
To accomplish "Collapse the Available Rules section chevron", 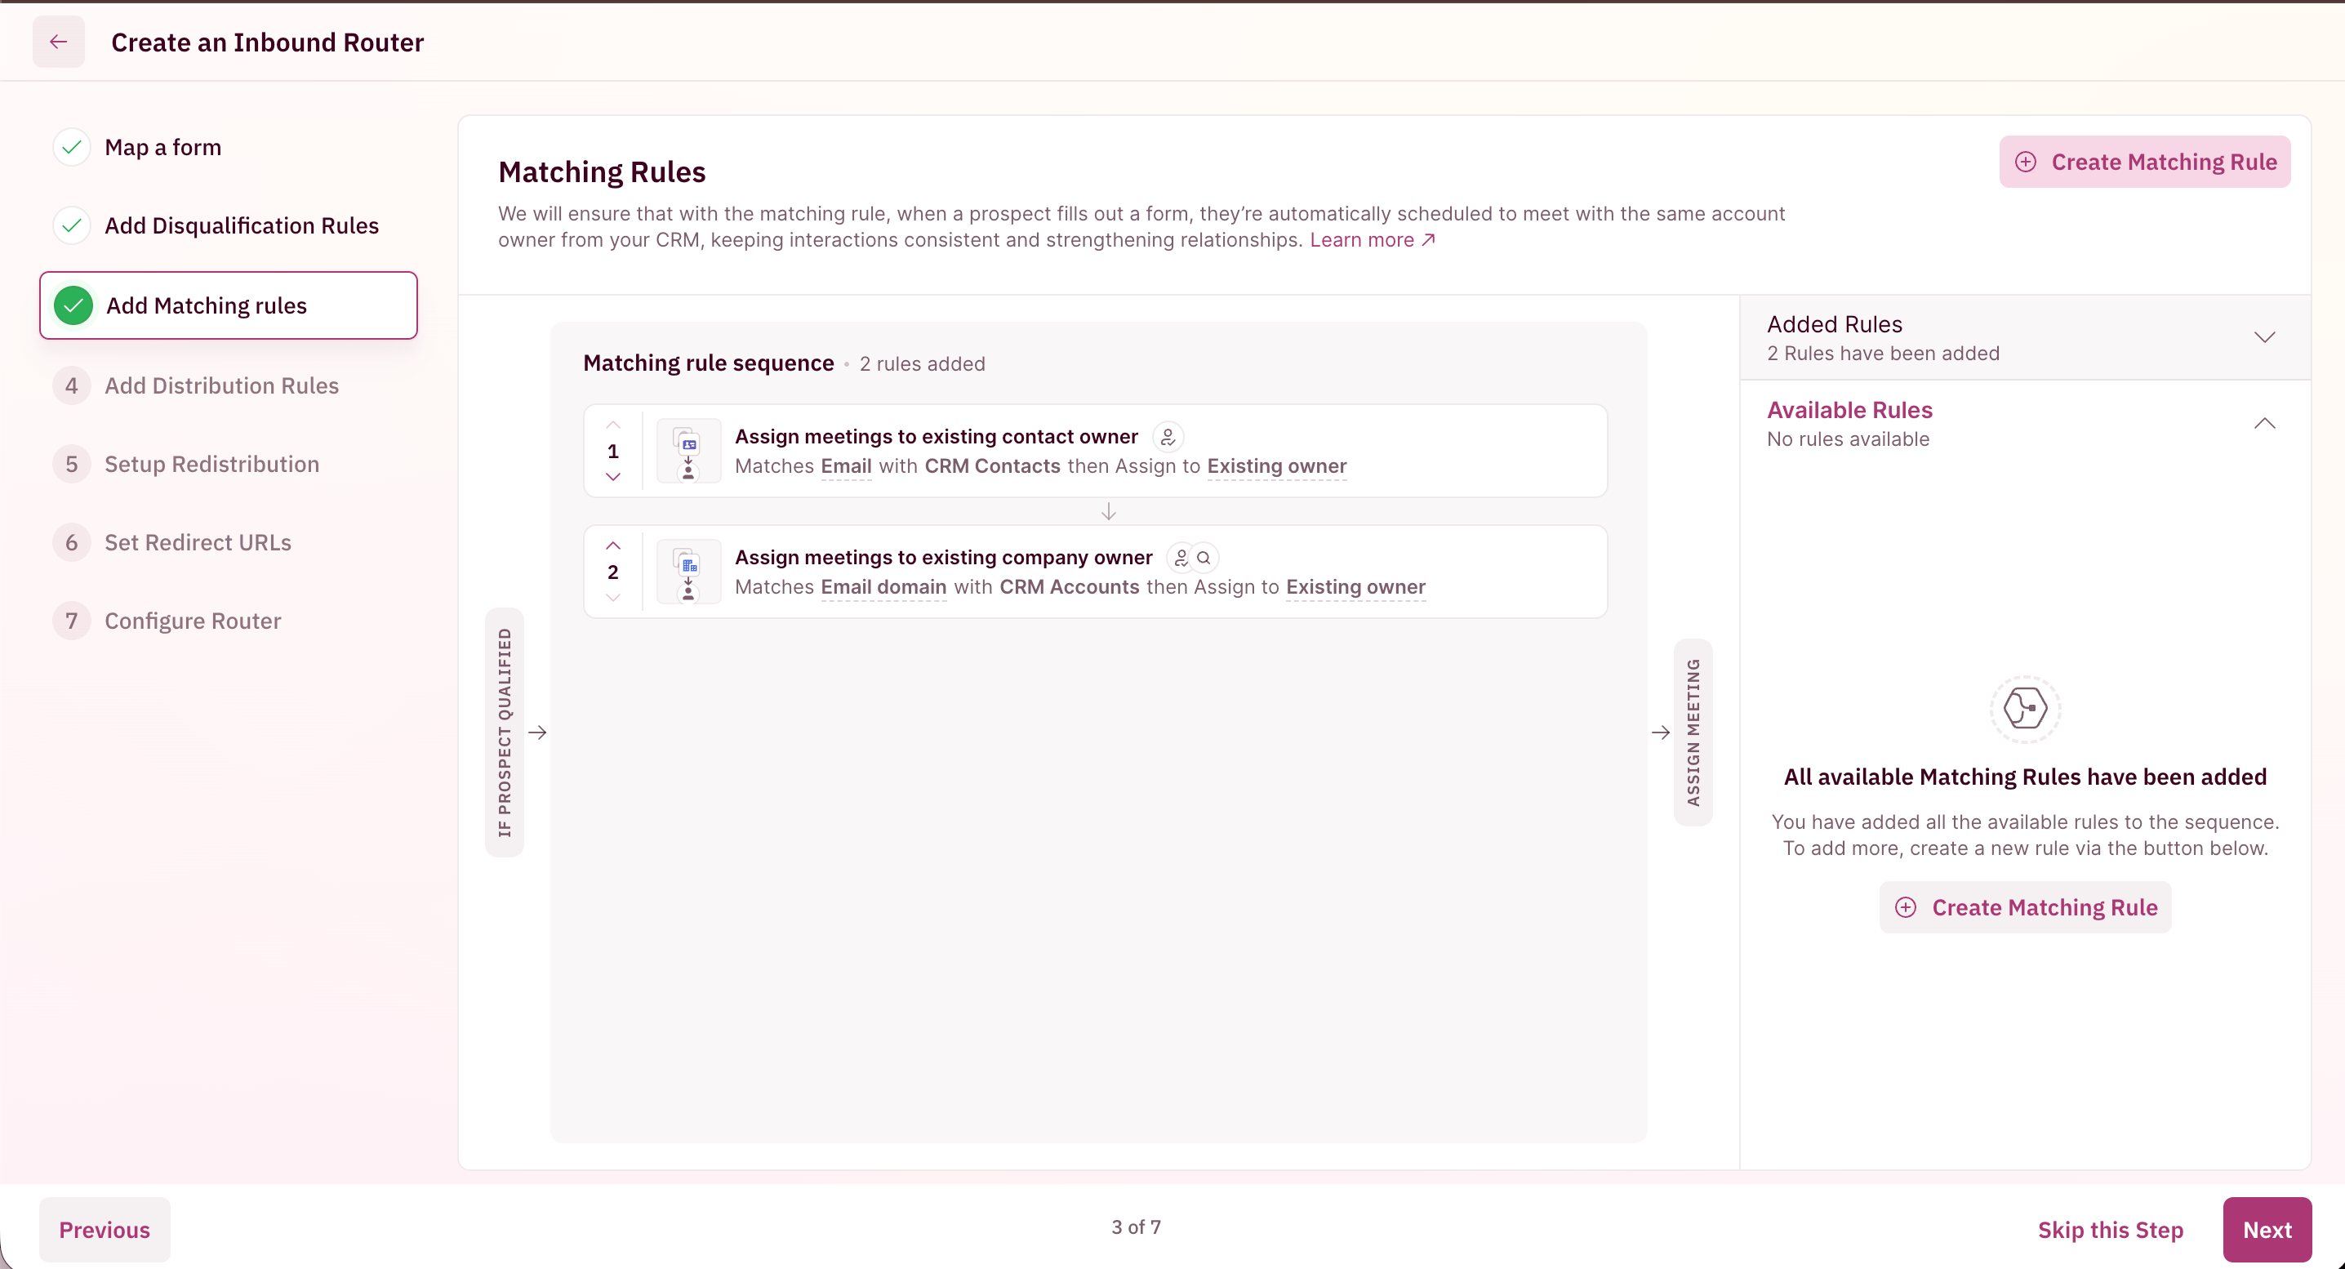I will point(2264,423).
